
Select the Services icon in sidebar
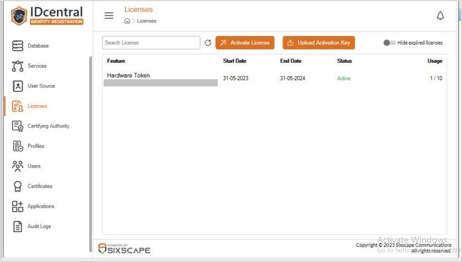click(18, 66)
